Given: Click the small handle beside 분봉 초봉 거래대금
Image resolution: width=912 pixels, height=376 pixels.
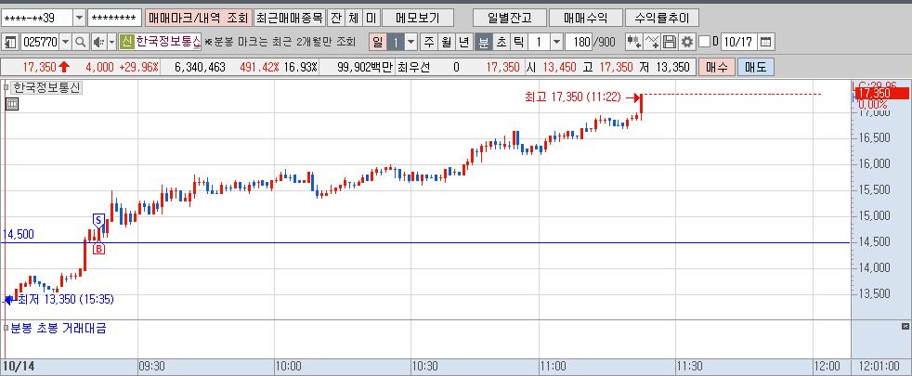Looking at the screenshot, I should click(7, 329).
